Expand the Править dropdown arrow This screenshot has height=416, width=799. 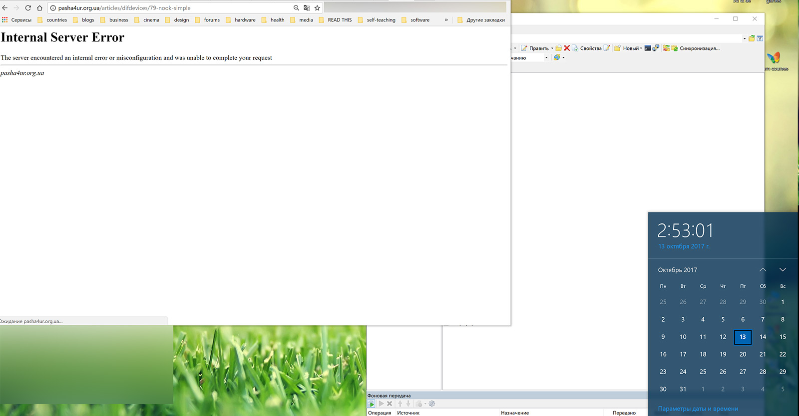click(552, 48)
